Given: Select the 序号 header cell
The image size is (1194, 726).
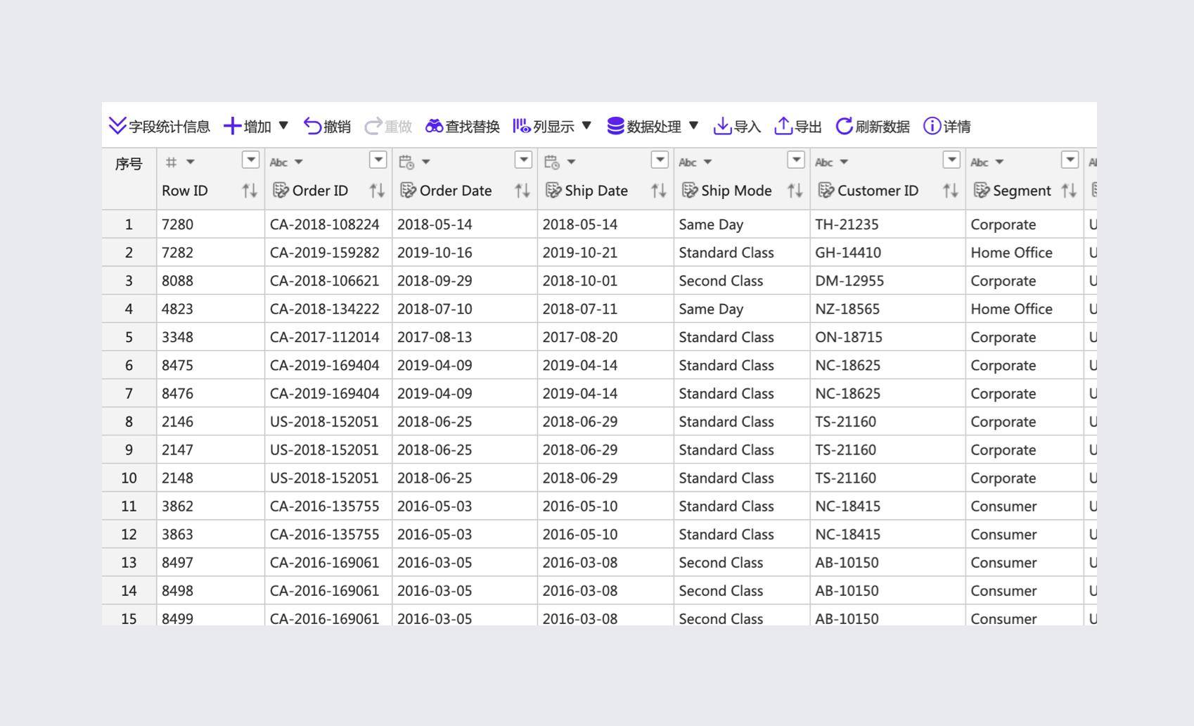Looking at the screenshot, I should click(x=129, y=179).
